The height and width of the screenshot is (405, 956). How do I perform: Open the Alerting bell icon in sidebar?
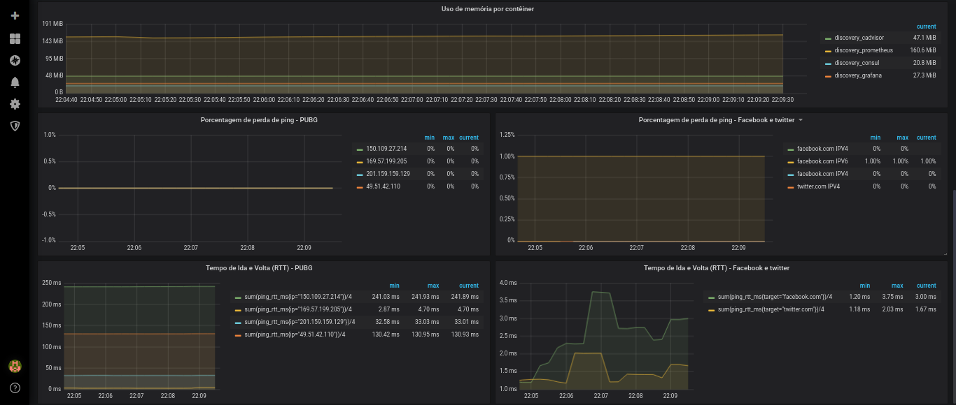click(15, 82)
